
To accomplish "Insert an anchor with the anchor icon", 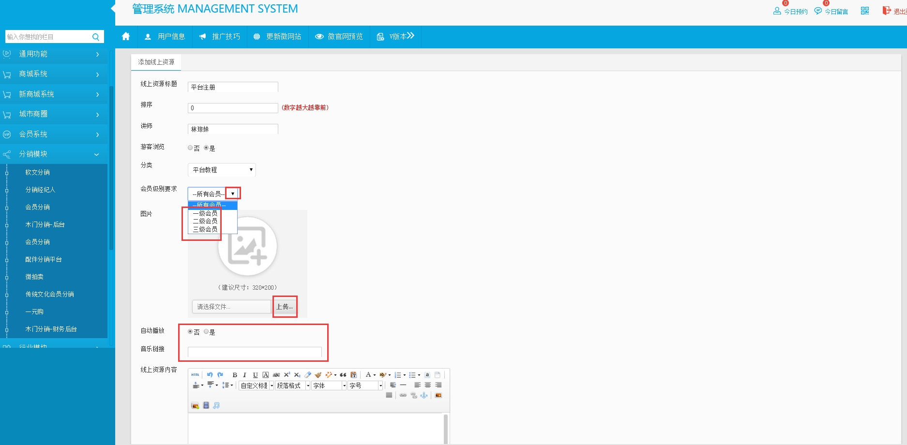I will click(424, 395).
